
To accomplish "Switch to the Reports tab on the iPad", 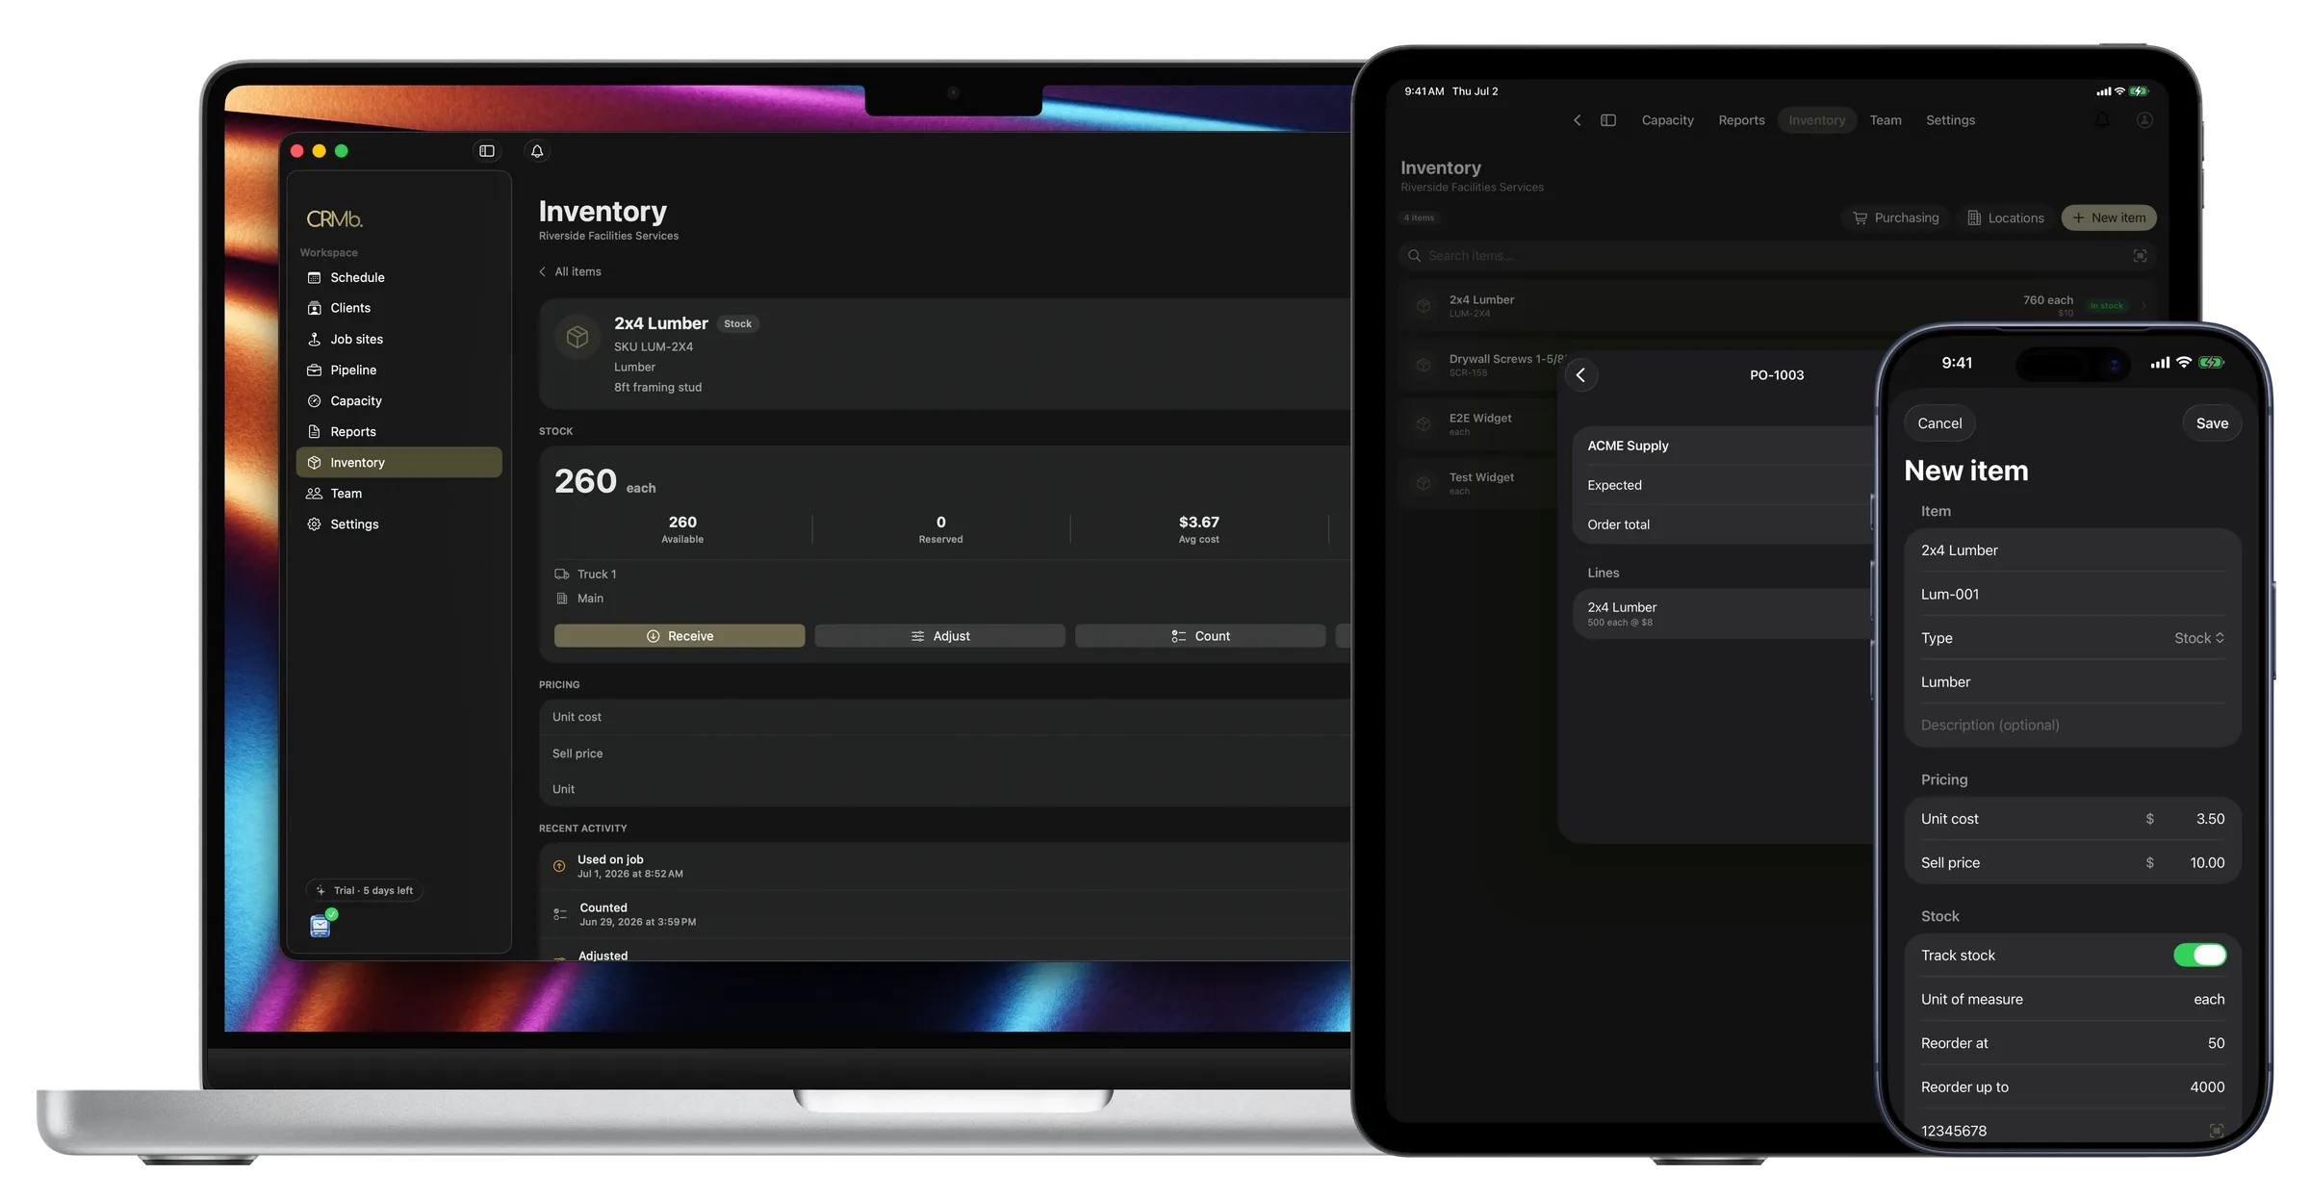I will tap(1741, 120).
